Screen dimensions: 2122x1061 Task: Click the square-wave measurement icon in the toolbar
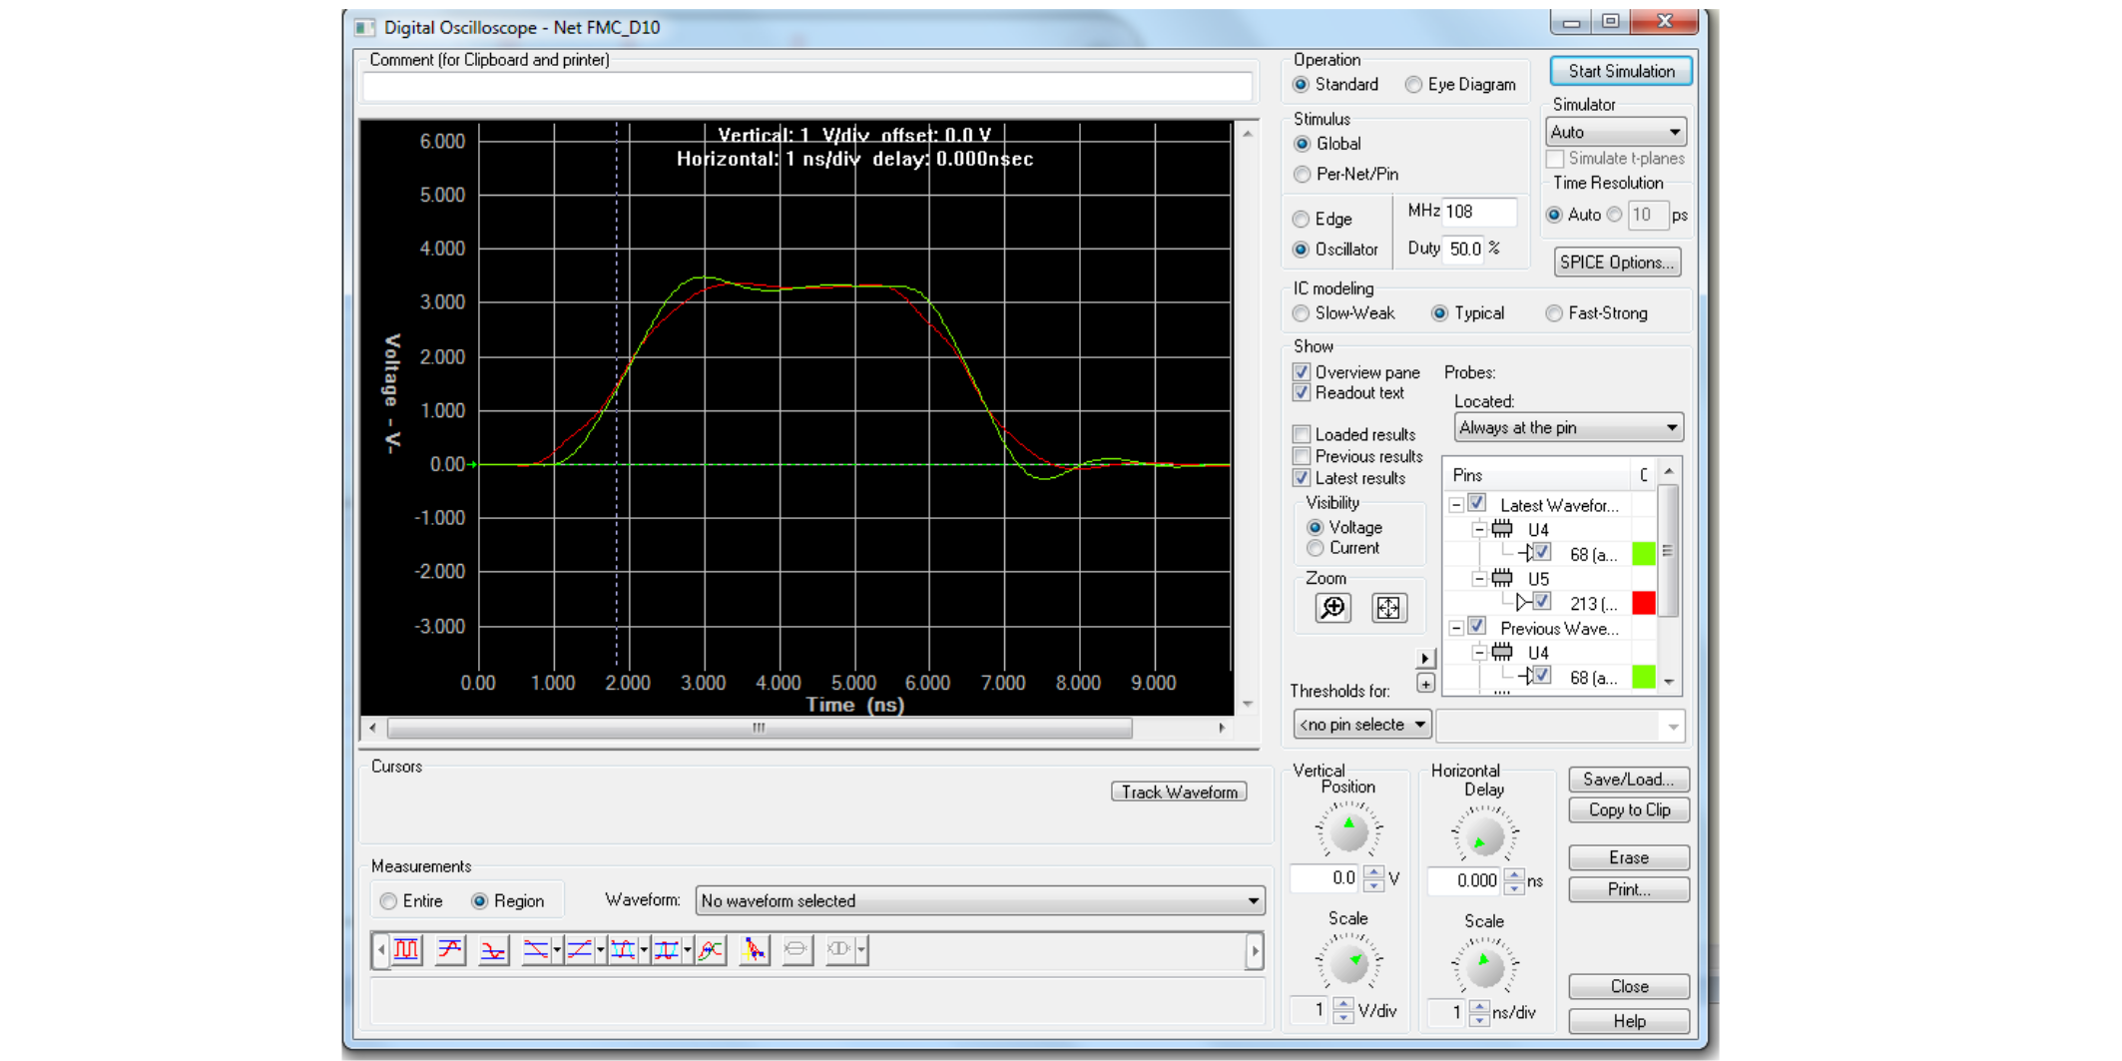coord(406,949)
